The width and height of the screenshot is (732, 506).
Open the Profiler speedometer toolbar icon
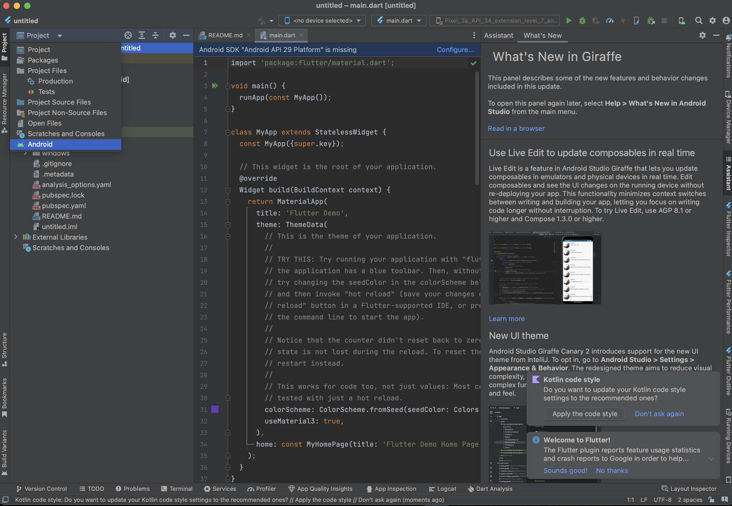point(609,20)
